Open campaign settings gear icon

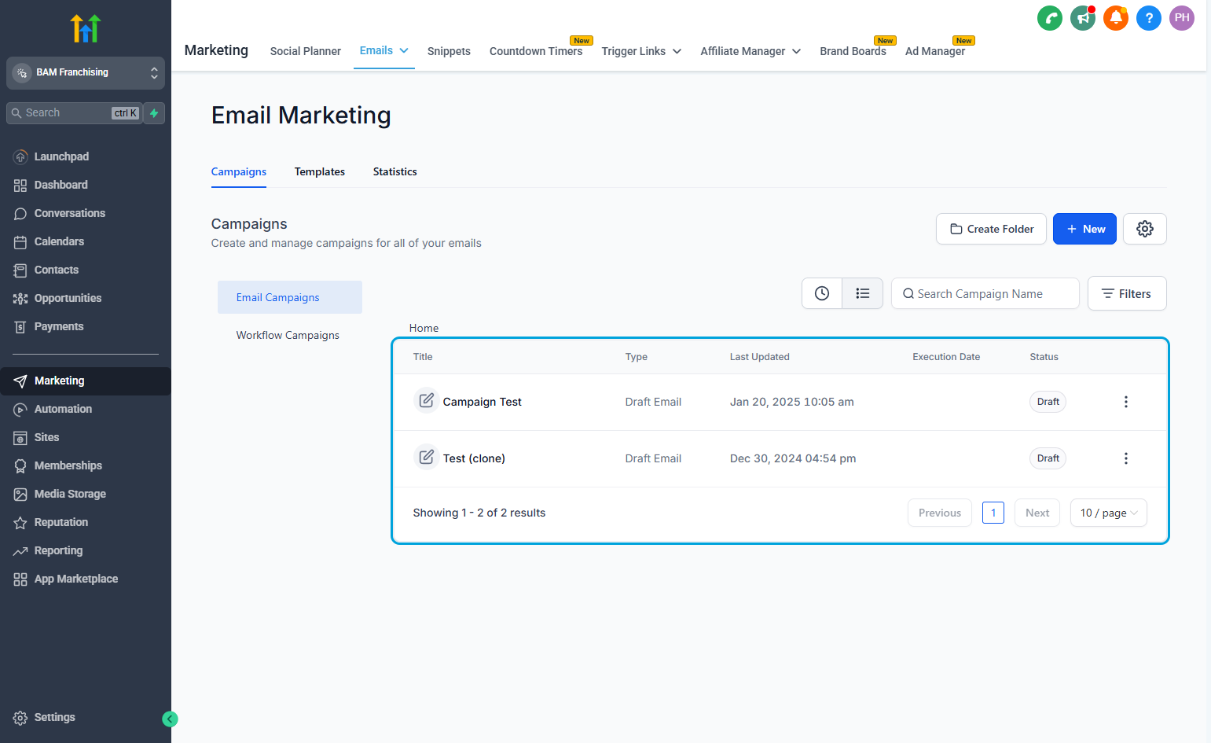[1145, 229]
